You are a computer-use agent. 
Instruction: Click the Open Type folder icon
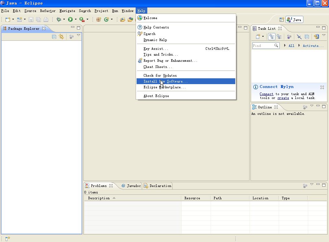click(123, 19)
